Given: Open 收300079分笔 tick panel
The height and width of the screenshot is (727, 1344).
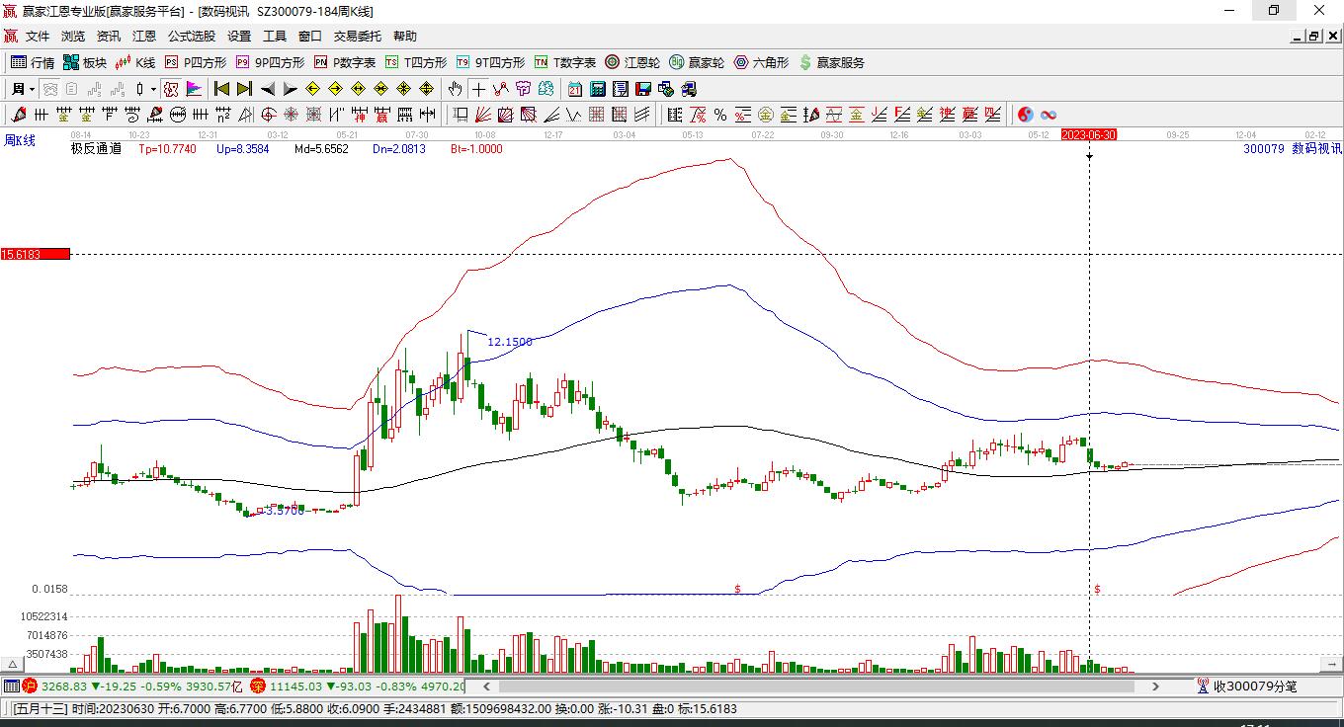Looking at the screenshot, I should [1247, 686].
